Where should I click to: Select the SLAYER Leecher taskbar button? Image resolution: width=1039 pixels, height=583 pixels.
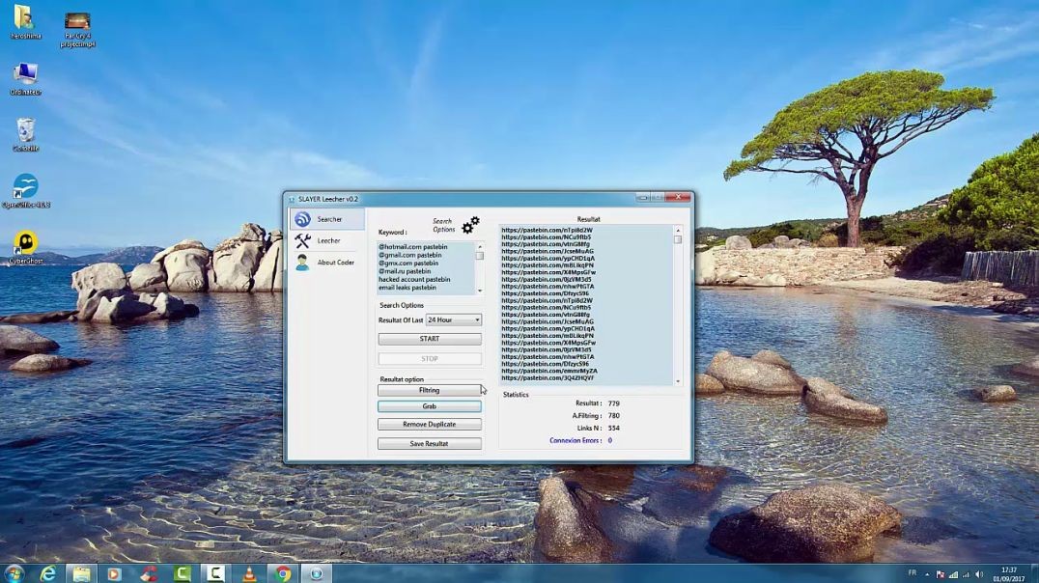tap(317, 573)
